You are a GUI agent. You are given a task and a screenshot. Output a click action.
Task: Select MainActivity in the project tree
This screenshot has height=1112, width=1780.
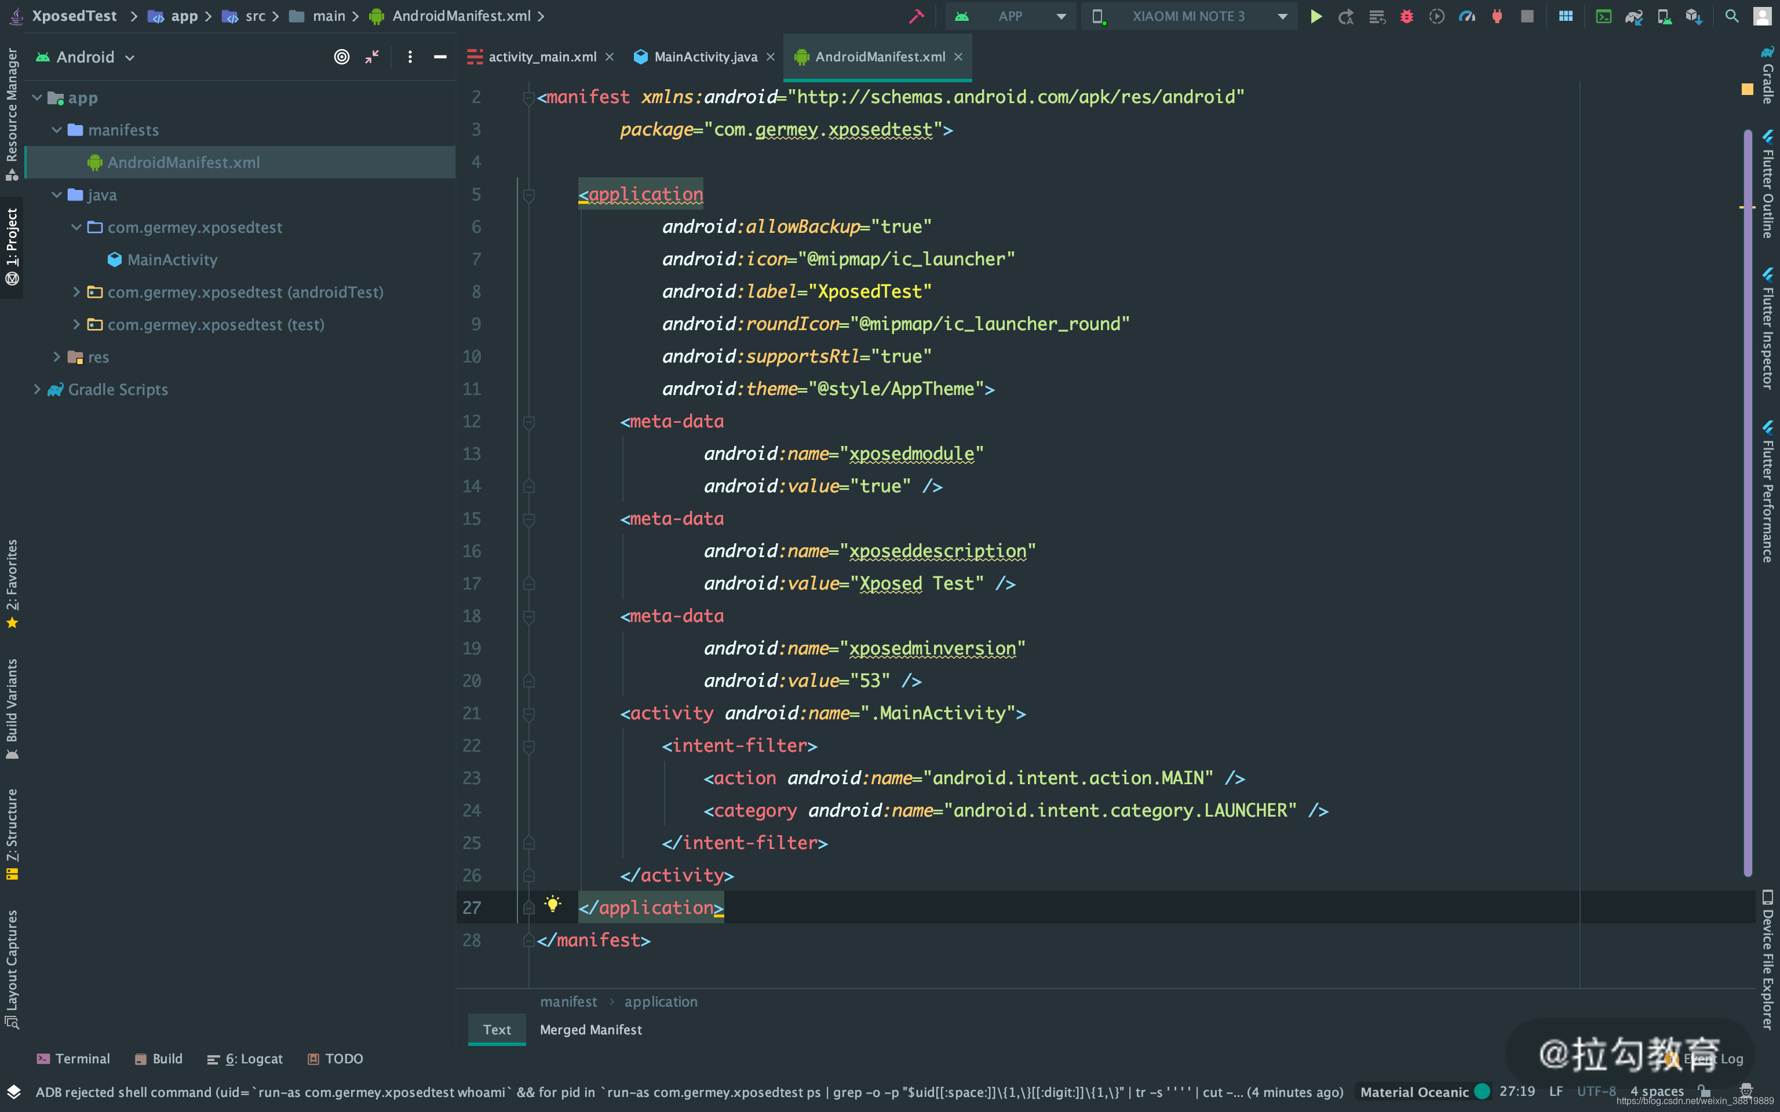(x=172, y=259)
